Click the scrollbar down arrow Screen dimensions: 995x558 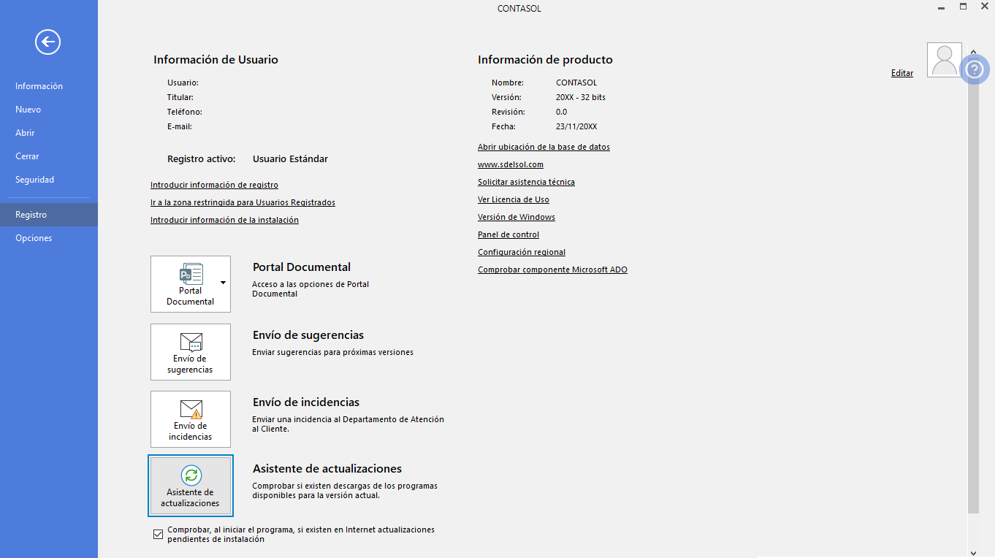(x=973, y=553)
